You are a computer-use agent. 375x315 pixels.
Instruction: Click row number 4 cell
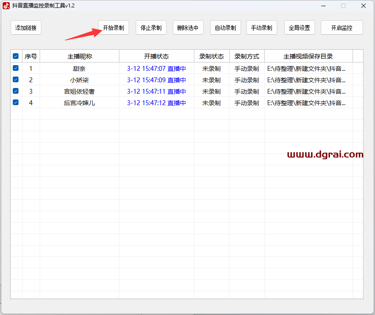coord(31,103)
